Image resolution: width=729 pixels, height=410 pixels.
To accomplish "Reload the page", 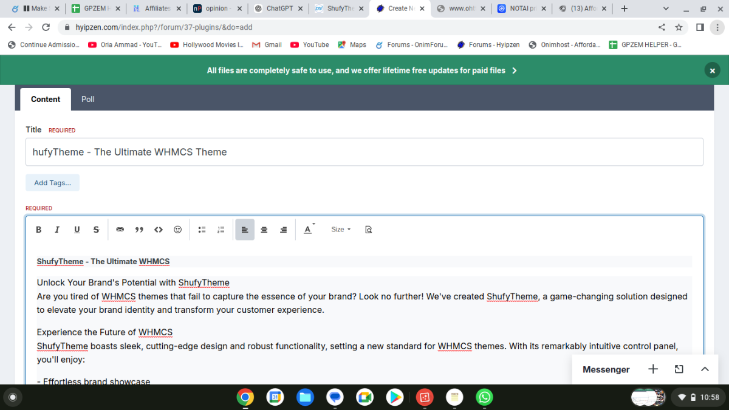I will (46, 27).
